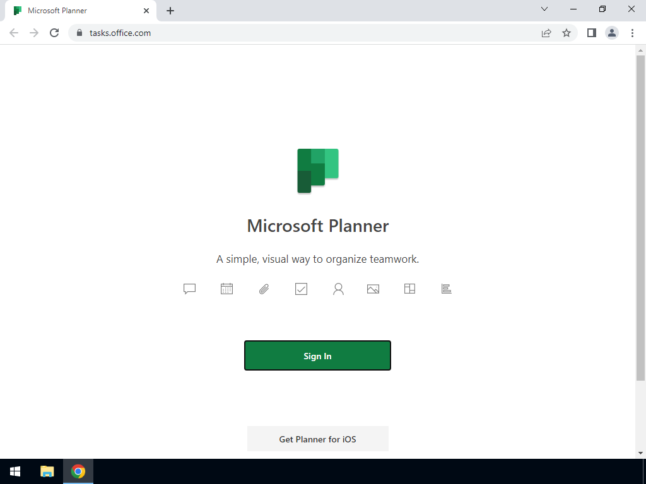Click the picture image icon
Image resolution: width=646 pixels, height=484 pixels.
[373, 289]
